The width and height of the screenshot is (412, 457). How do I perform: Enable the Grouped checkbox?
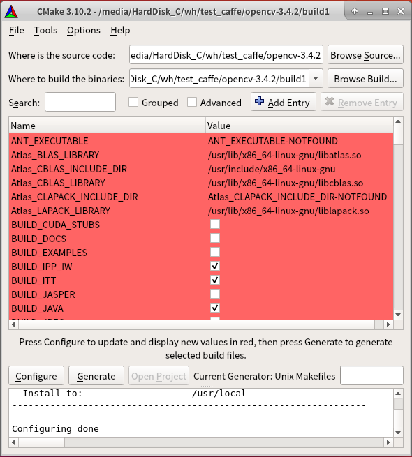pyautogui.click(x=133, y=102)
